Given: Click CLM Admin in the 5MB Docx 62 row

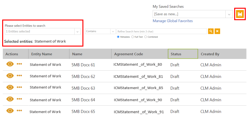Looking at the screenshot, I should [x=211, y=77].
